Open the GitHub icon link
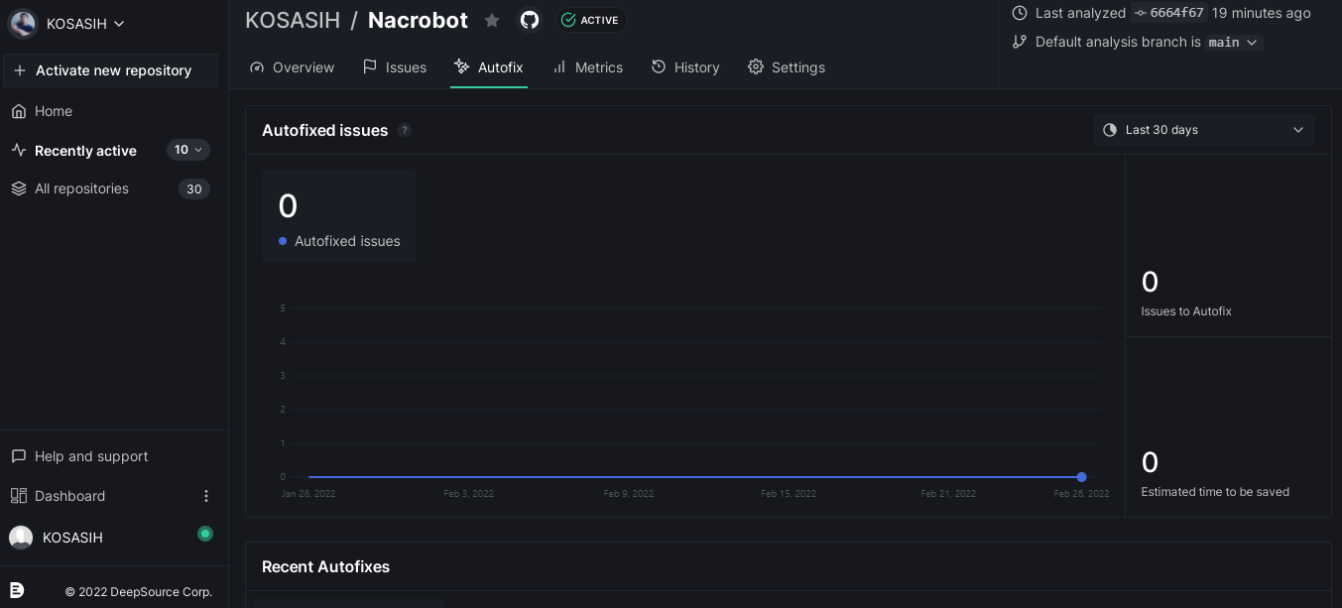The width and height of the screenshot is (1342, 608). 530,20
